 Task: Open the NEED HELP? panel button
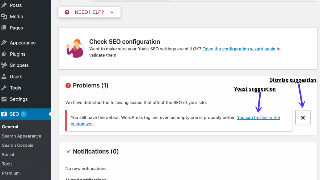89,12
